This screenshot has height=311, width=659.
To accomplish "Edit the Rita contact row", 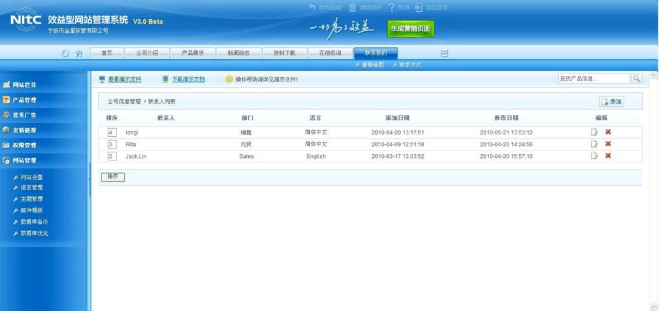I will (594, 144).
